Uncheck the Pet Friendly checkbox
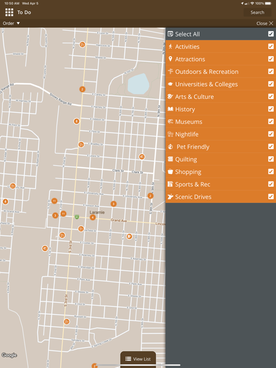The image size is (276, 368). [x=271, y=147]
